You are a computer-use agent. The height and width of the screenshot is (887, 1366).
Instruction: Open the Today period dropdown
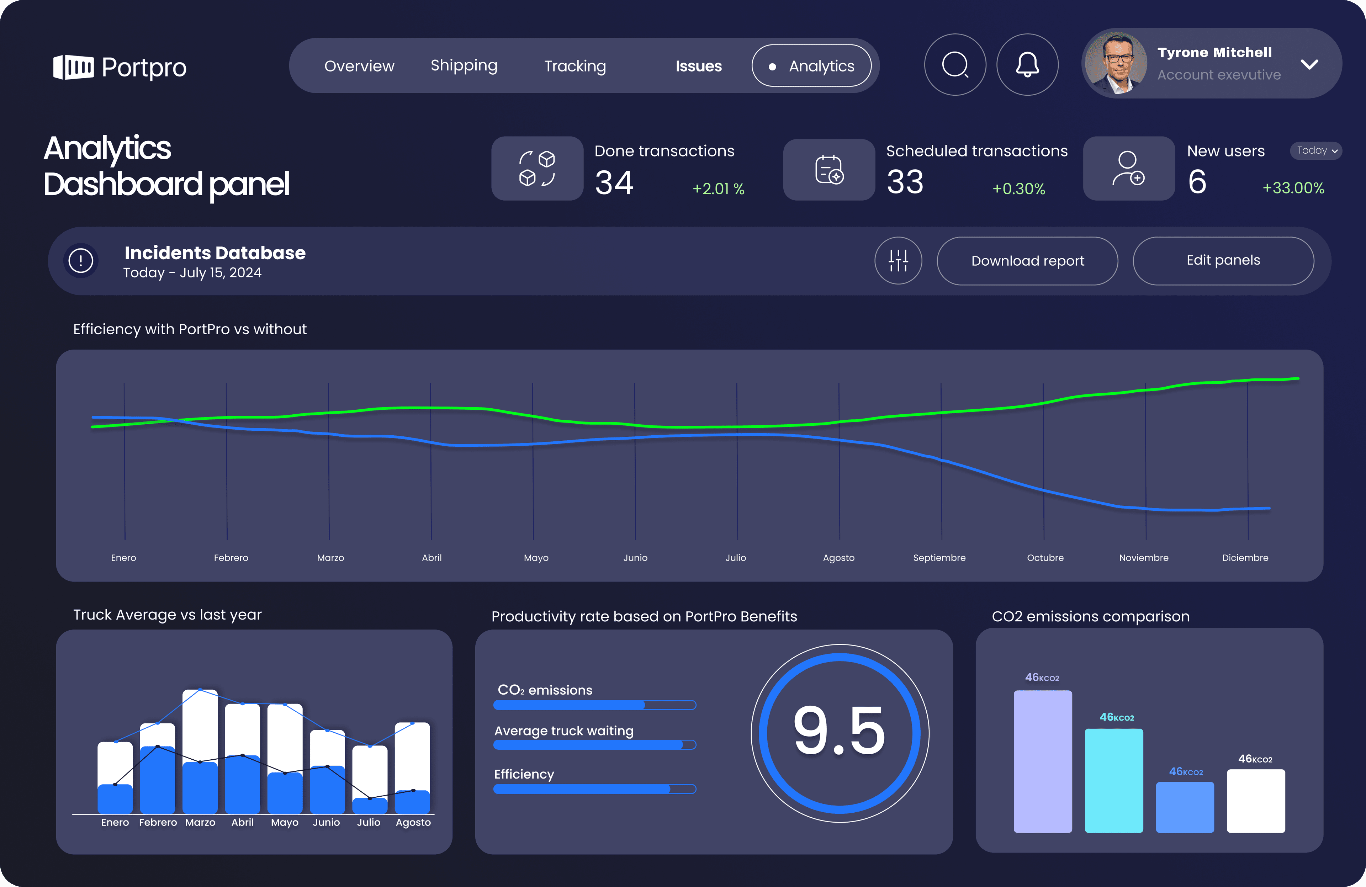click(x=1316, y=150)
